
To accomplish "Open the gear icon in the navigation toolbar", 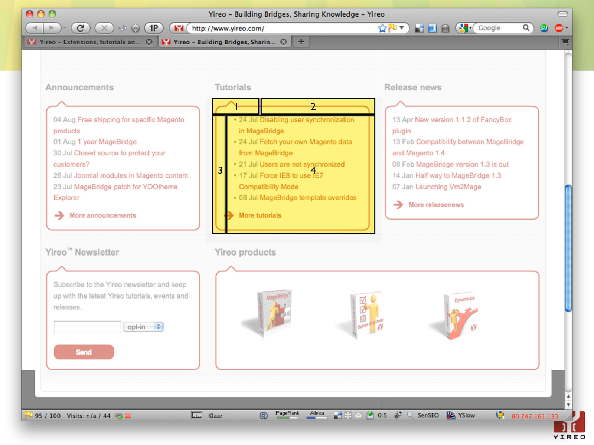I will 136,28.
